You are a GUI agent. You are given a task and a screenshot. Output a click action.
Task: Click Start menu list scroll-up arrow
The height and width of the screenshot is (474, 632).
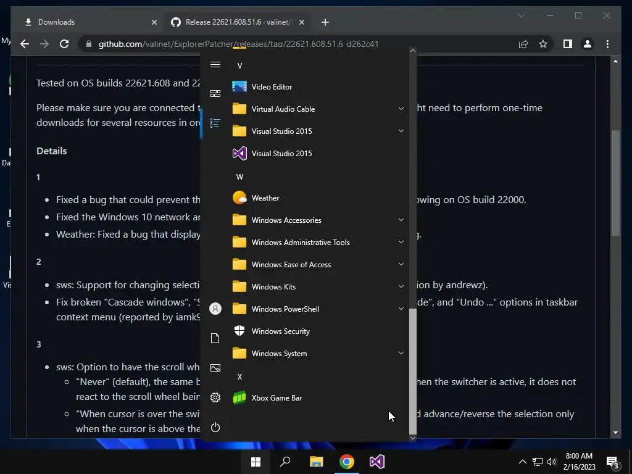click(x=412, y=51)
